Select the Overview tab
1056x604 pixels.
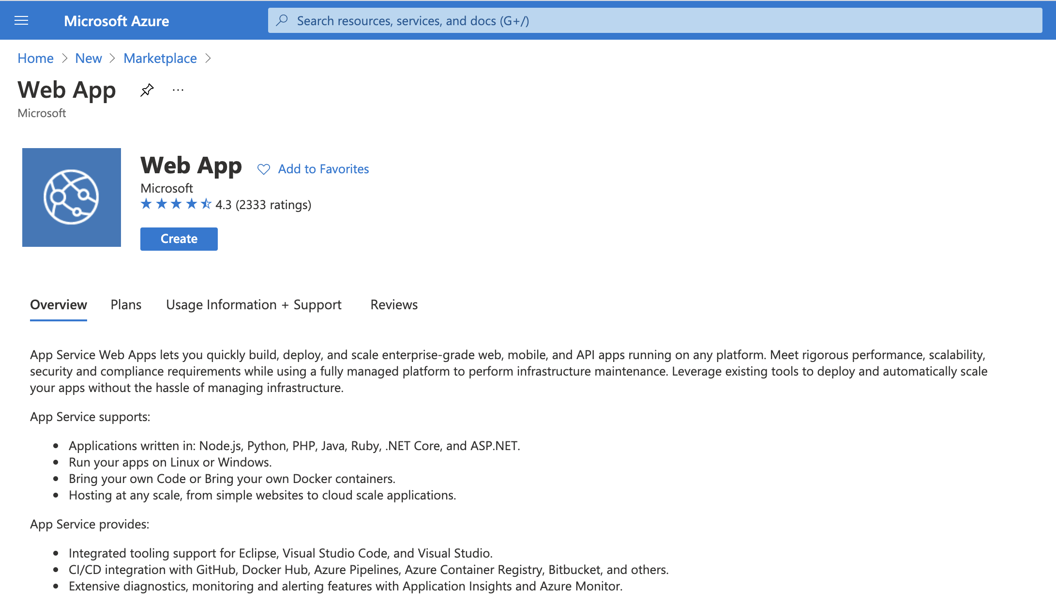tap(58, 305)
